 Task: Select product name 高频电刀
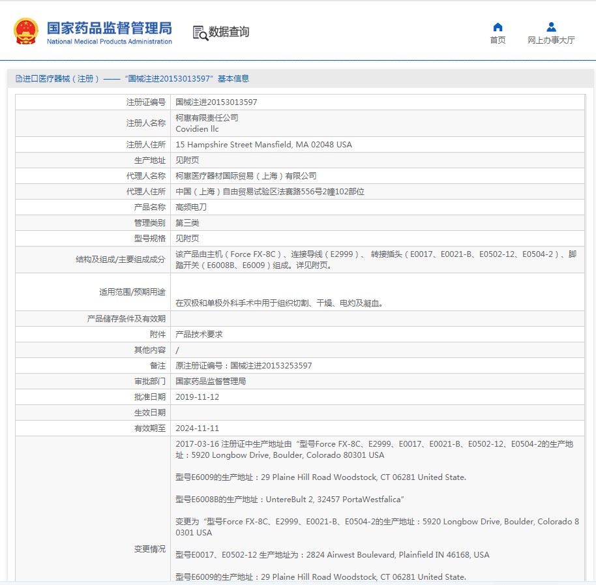pos(191,207)
